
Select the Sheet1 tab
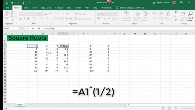point(20,105)
